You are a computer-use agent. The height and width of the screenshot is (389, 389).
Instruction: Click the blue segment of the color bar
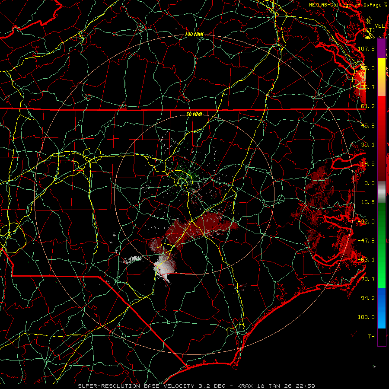[382, 308]
